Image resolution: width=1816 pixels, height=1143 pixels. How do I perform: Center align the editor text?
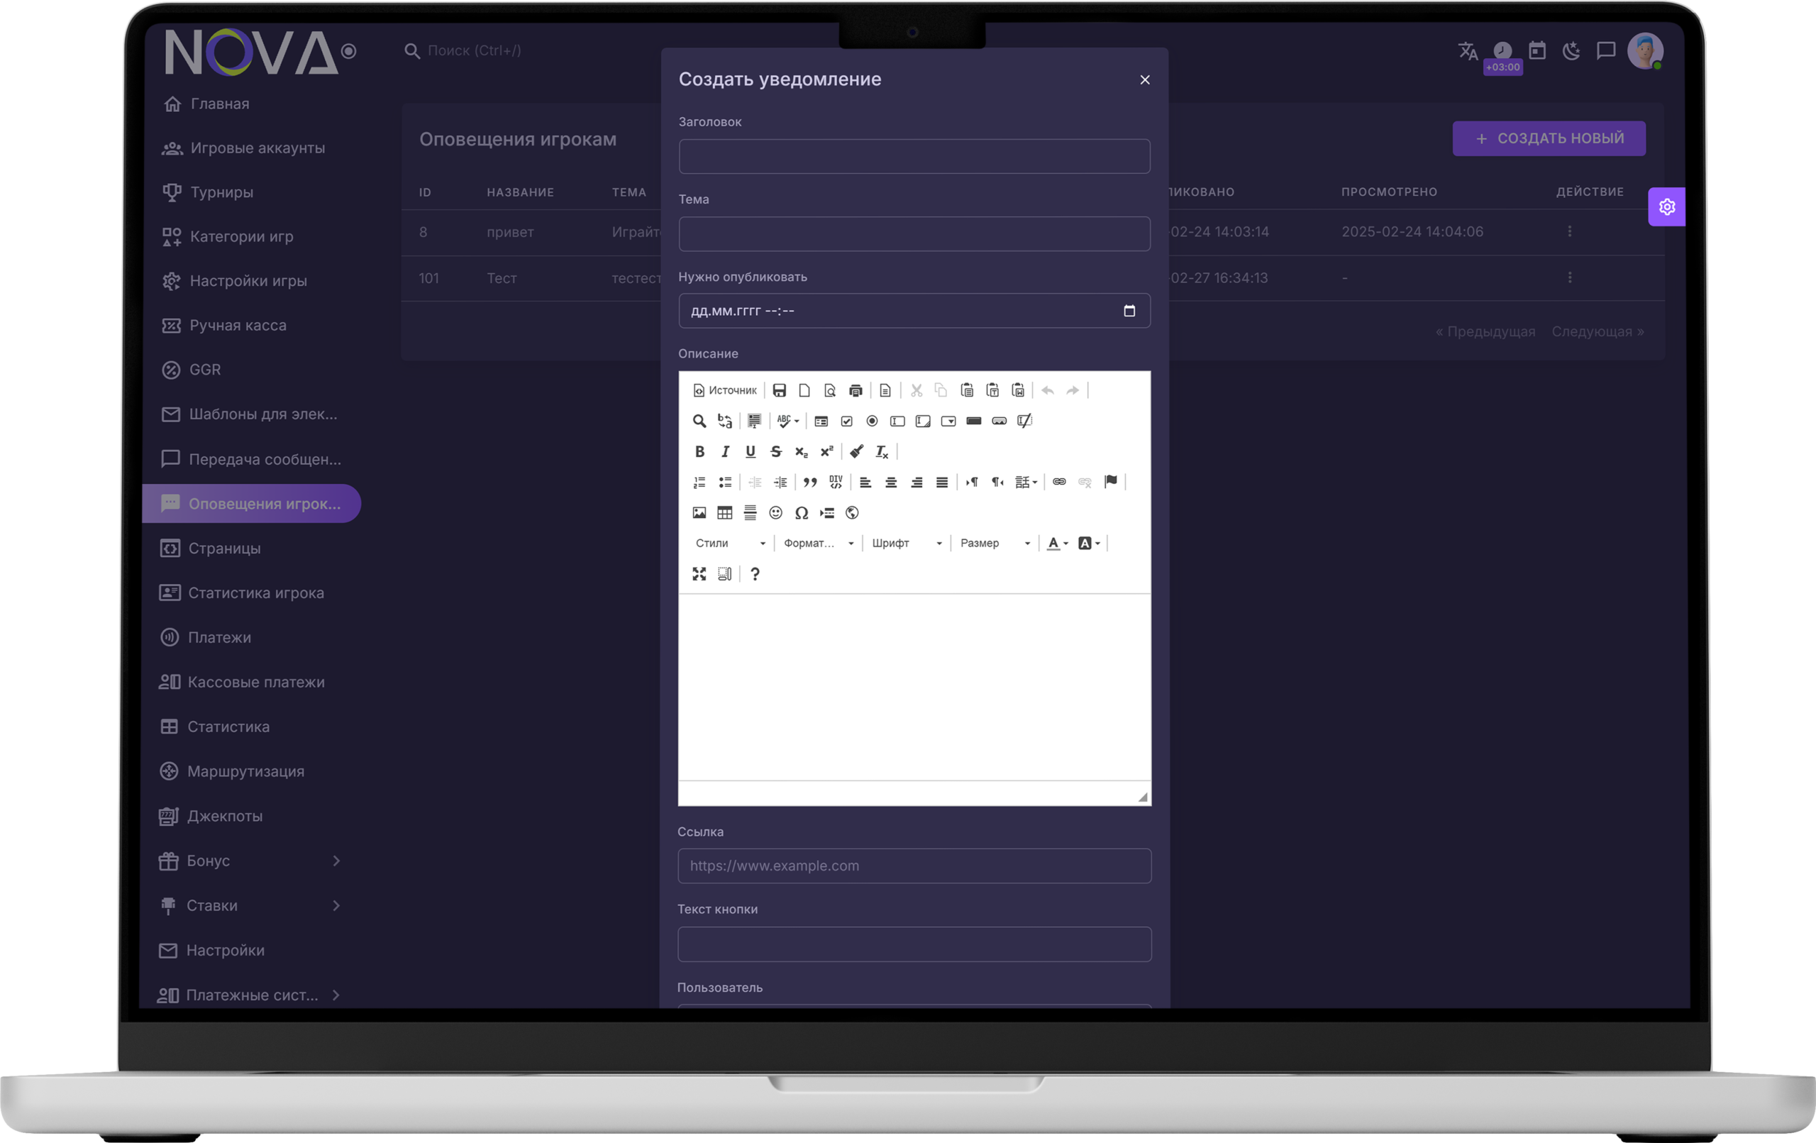click(891, 482)
